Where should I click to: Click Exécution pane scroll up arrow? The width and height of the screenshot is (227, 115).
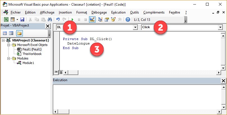[x=224, y=87]
